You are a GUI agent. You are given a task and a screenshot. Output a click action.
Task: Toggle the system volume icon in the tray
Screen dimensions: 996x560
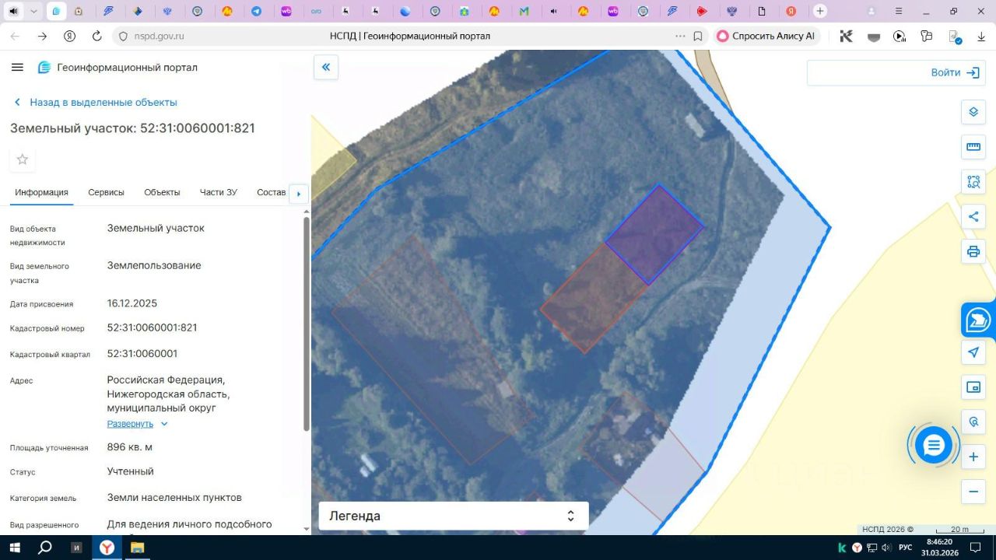pyautogui.click(x=886, y=548)
